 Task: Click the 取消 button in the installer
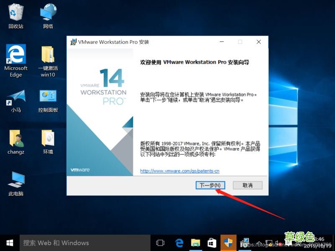pos(247,185)
